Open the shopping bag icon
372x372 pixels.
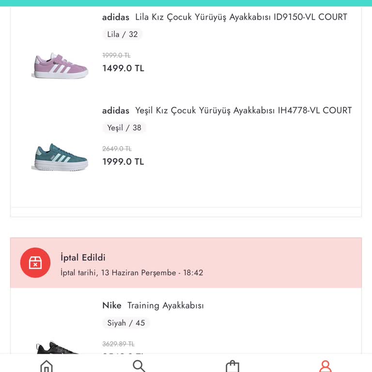[232, 366]
